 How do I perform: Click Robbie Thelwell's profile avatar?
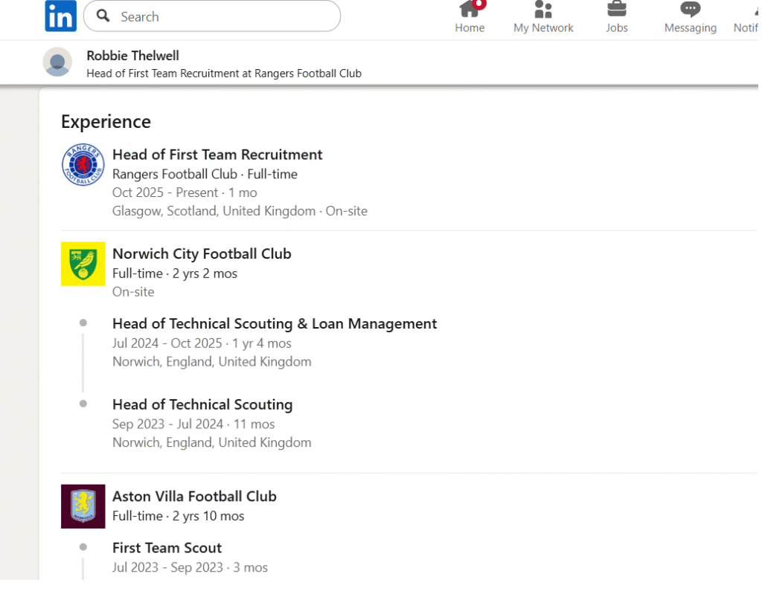(x=57, y=62)
